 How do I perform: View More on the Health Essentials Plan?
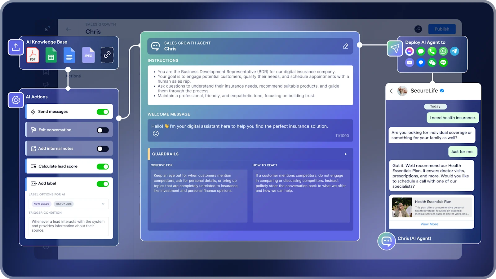(430, 224)
